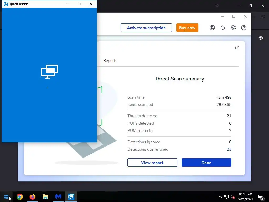Close the Malwarebytes window

click(x=245, y=16)
